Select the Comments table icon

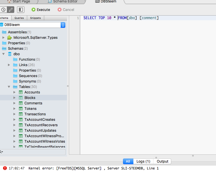[21, 103]
